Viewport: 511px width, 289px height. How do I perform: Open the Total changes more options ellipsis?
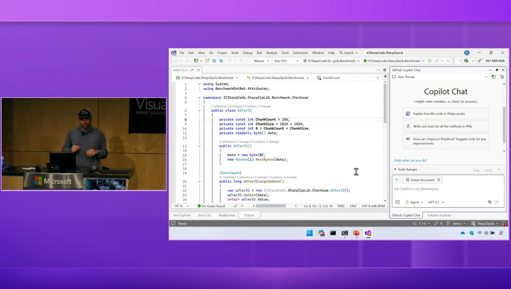point(499,169)
